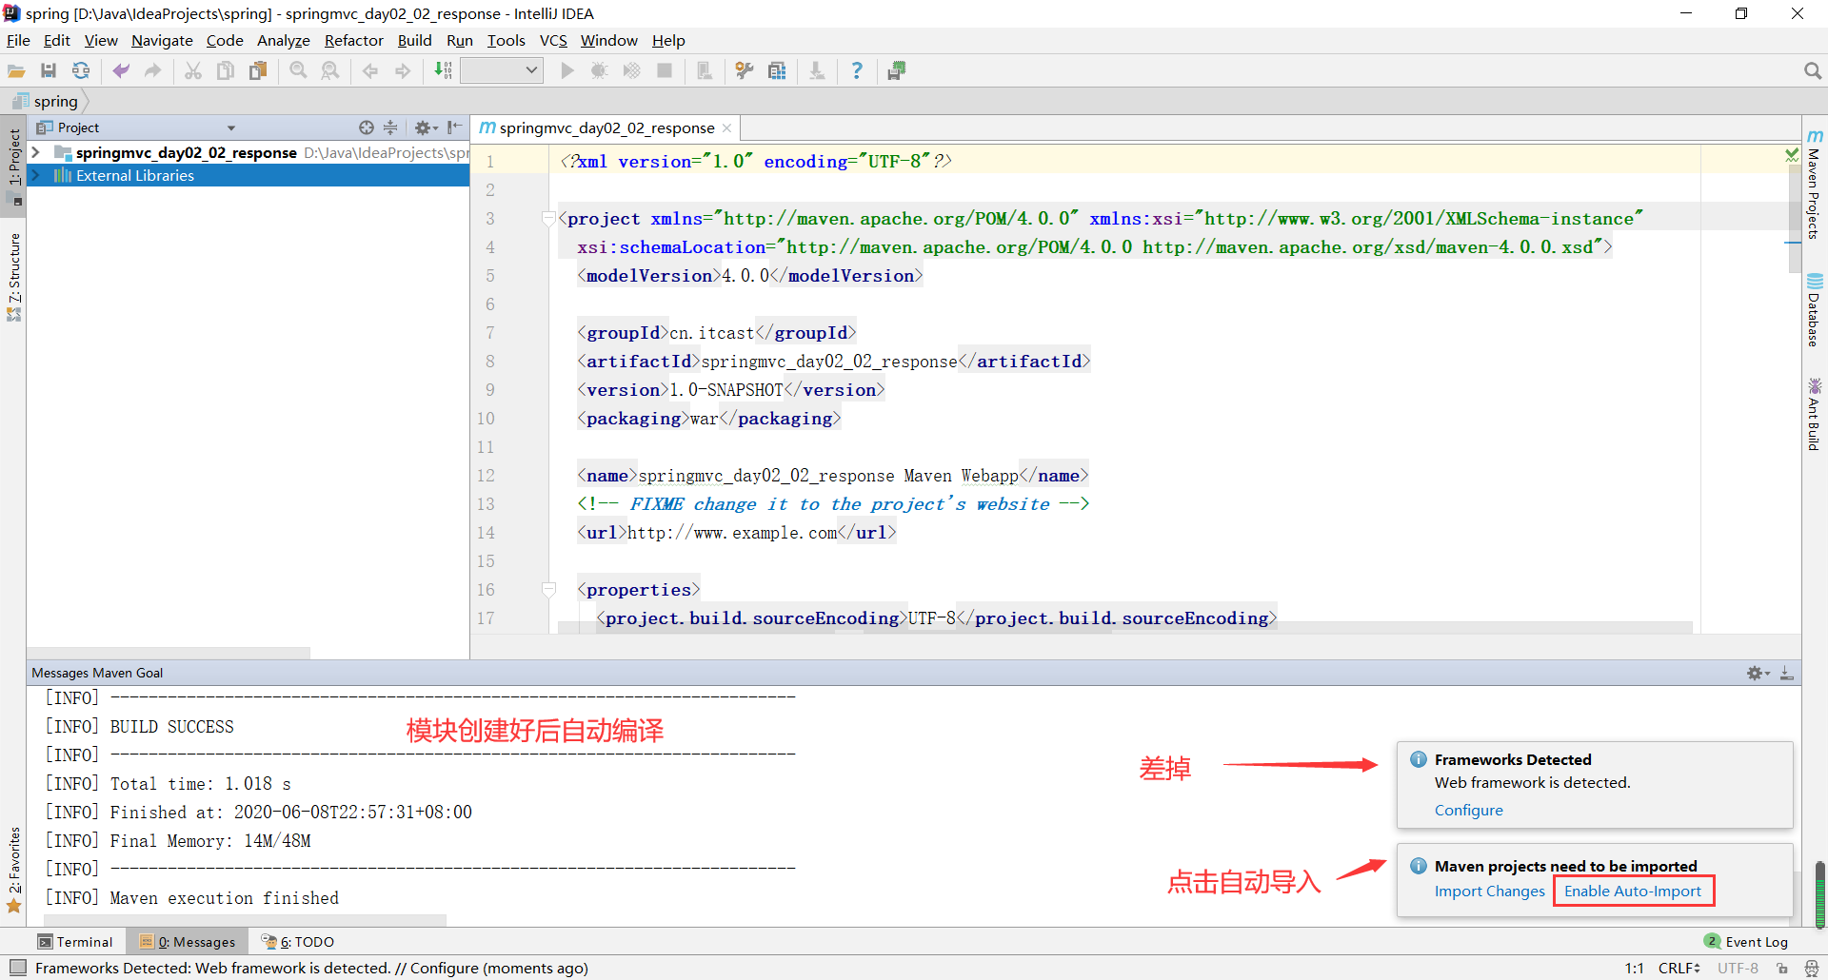Collapse all in Project panel
Viewport: 1828px width, 980px height.
[x=390, y=127]
